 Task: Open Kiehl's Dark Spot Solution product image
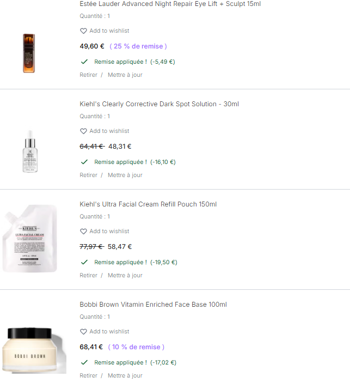tap(30, 153)
